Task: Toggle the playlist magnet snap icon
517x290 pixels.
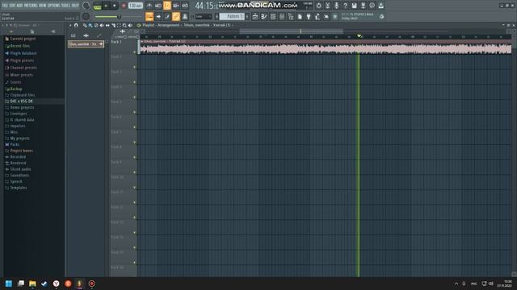Action: (76, 25)
